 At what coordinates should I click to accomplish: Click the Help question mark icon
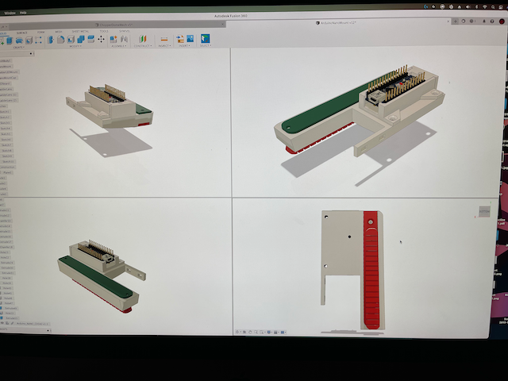[x=492, y=21]
